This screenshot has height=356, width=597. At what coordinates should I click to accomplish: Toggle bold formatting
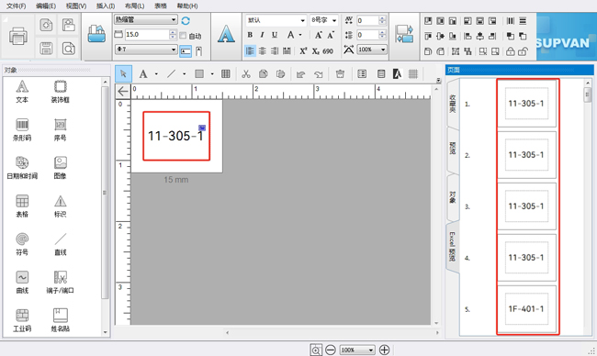[x=250, y=35]
